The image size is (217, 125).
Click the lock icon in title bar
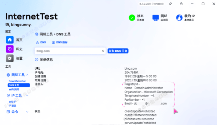tap(181, 4)
